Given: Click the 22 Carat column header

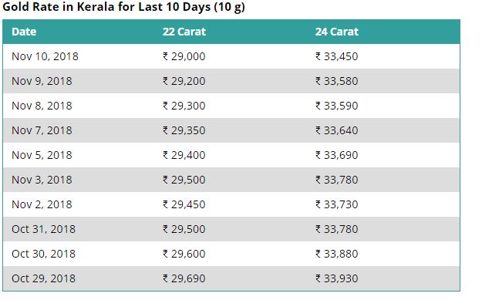Looking at the screenshot, I should [184, 32].
